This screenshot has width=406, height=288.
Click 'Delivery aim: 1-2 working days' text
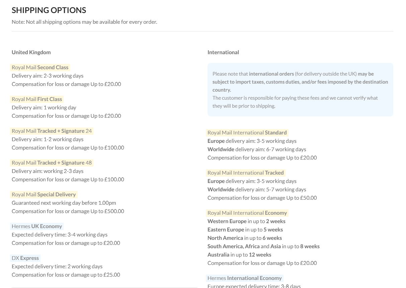pos(48,139)
